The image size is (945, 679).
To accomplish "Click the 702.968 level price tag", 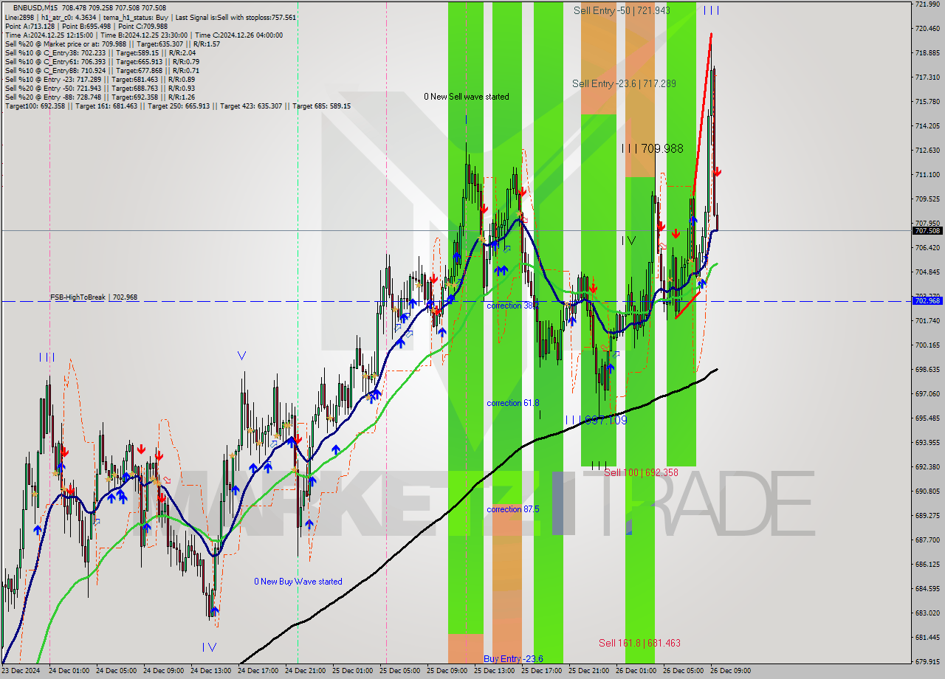I will (x=928, y=301).
